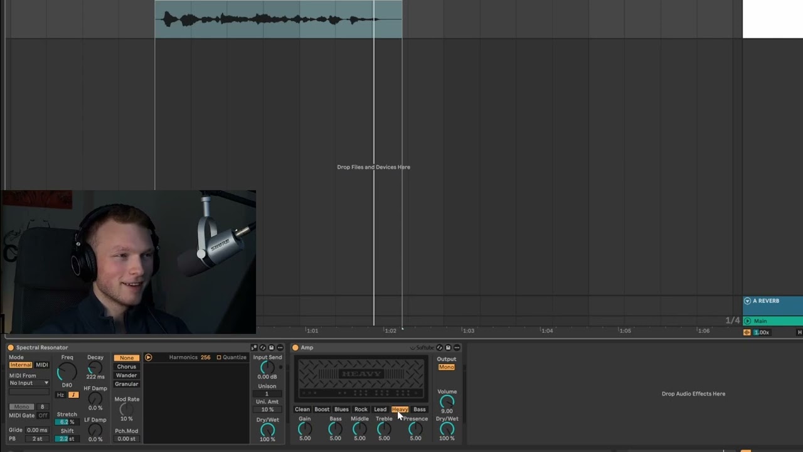Select Wander modulation mode
Screen dimensions: 803x452
[127, 375]
